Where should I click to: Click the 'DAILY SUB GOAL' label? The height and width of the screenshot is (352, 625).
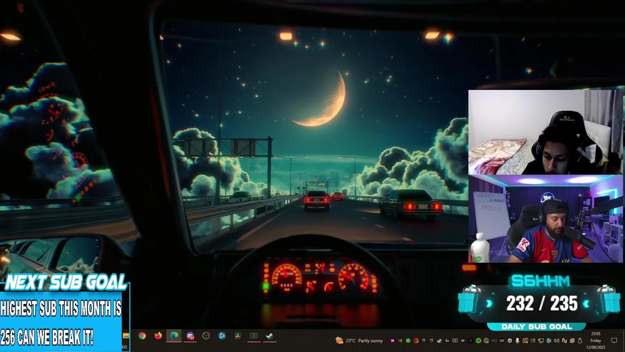tap(537, 327)
